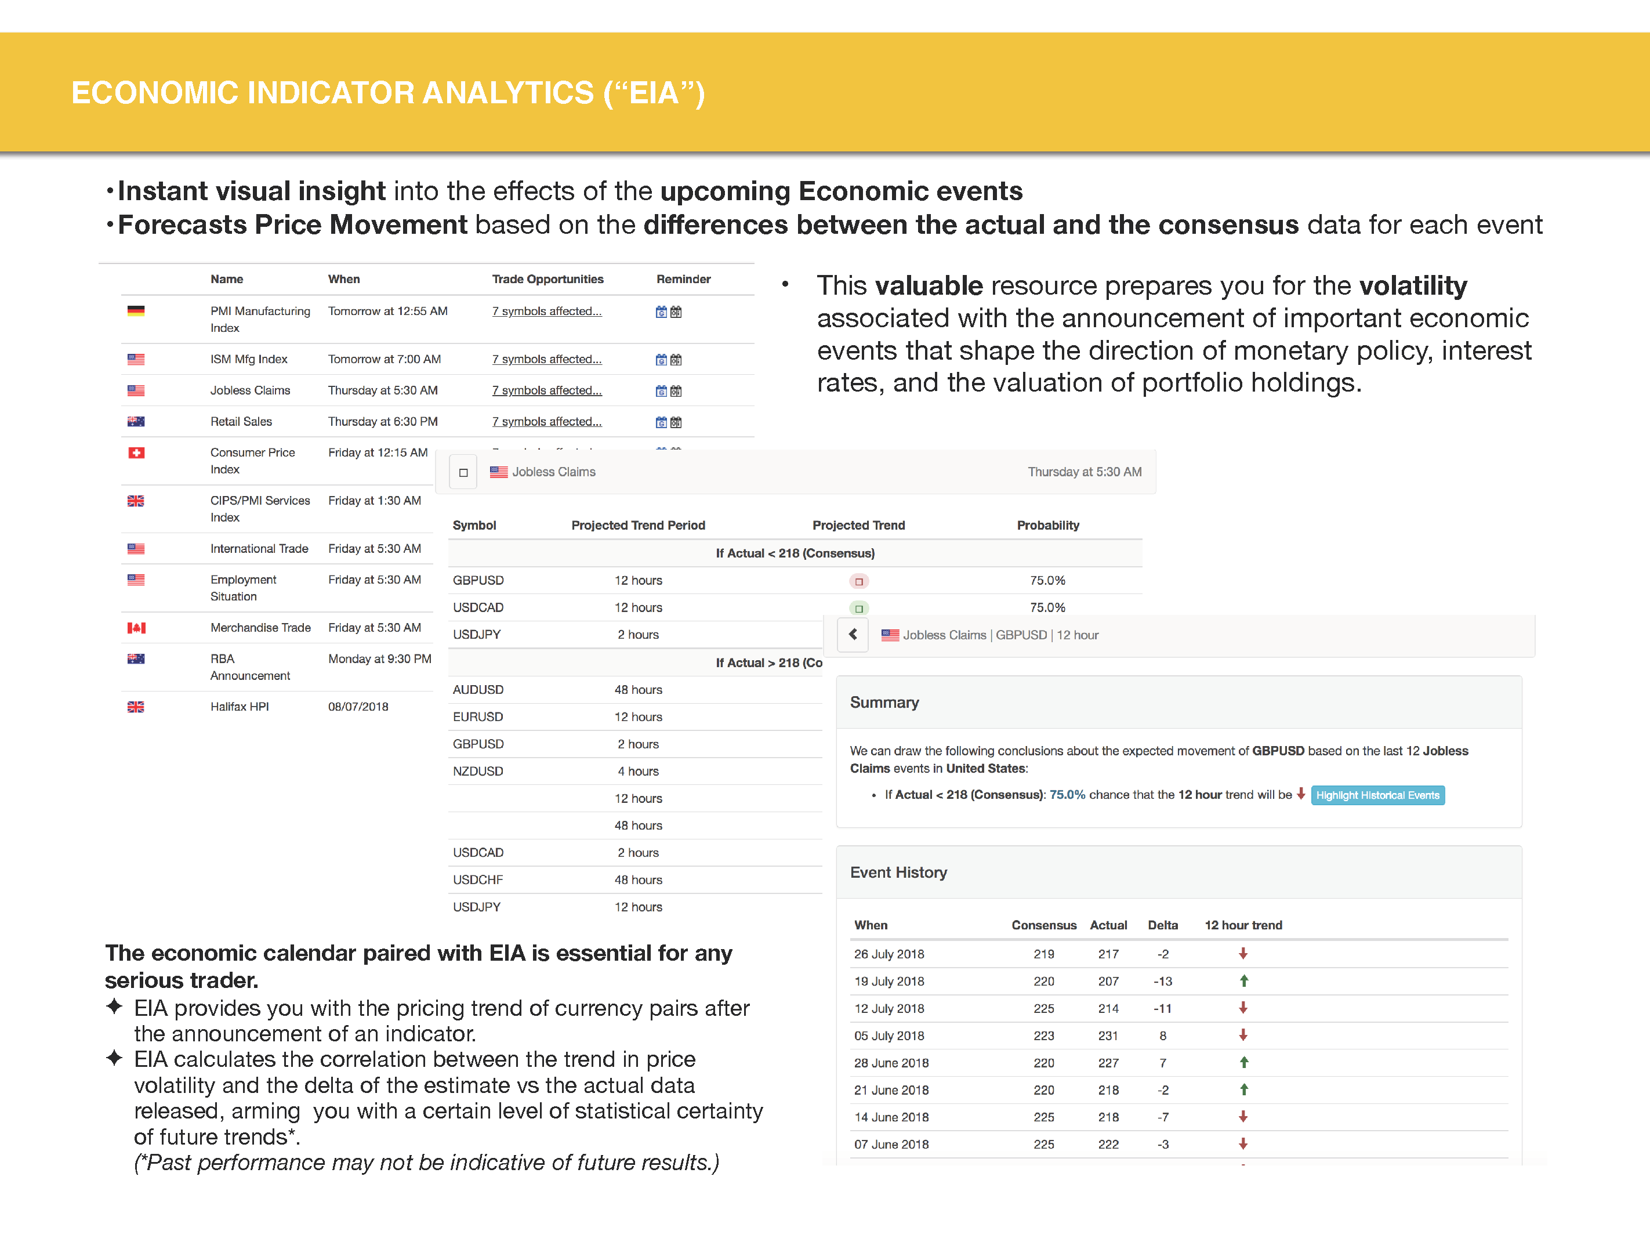Add ISM Mfg Index to Google Calendar
Screen dimensions: 1650x1238
[661, 360]
